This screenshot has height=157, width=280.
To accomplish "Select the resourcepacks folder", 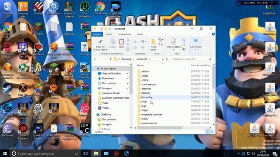I will (x=149, y=123).
